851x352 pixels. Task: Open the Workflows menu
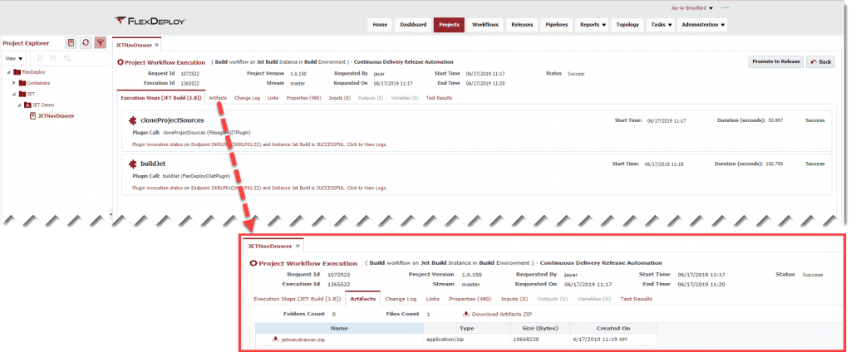click(x=485, y=25)
